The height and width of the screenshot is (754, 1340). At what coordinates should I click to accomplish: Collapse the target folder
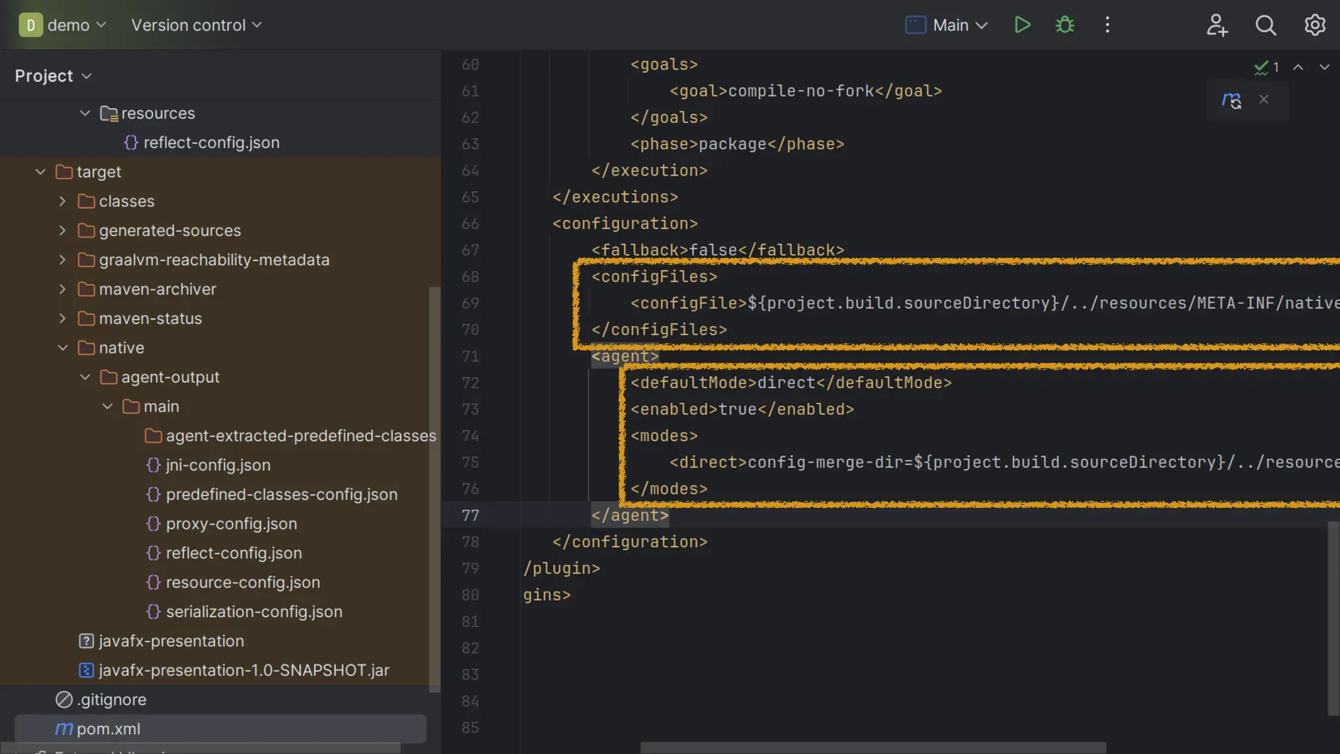(x=41, y=171)
